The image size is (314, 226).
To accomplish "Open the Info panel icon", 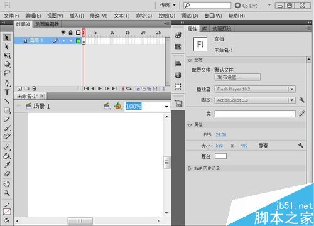I will tap(178, 75).
